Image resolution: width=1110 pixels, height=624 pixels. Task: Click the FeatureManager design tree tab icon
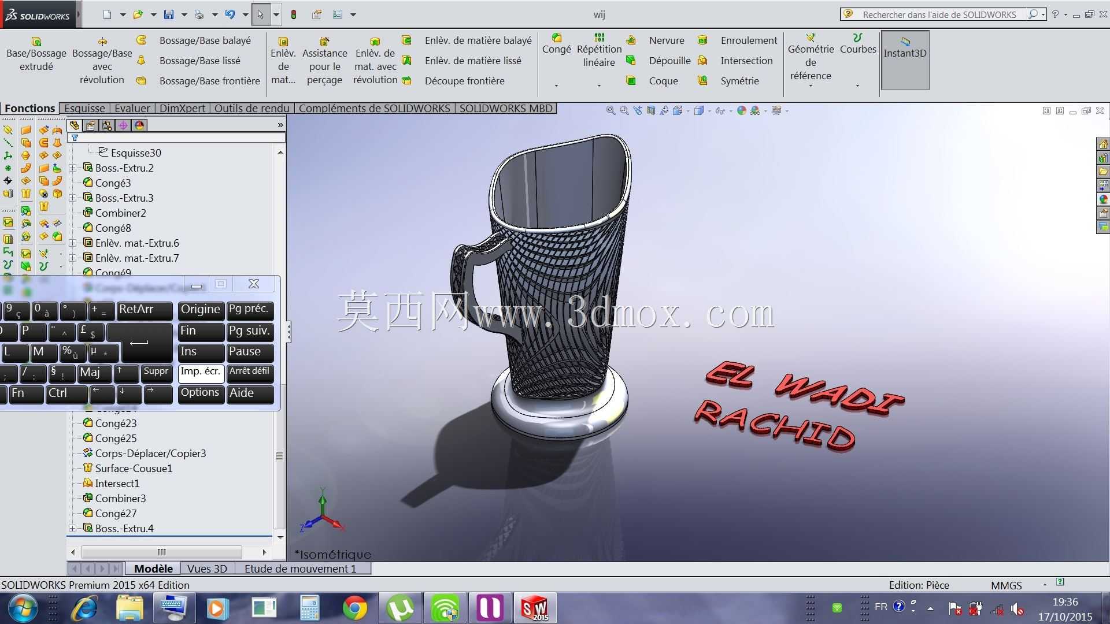point(75,125)
